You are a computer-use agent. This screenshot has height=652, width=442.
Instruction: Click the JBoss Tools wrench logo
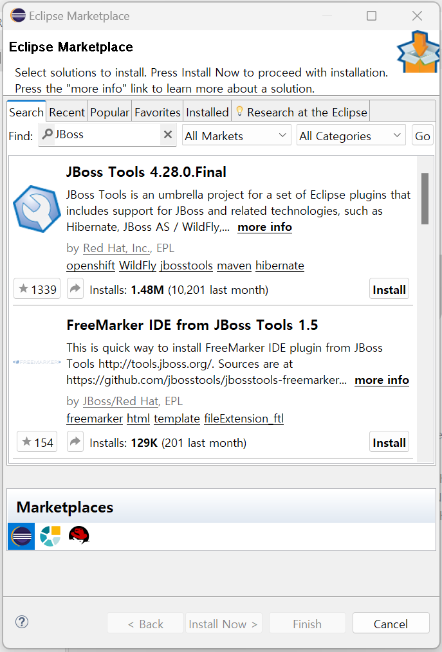pyautogui.click(x=37, y=209)
